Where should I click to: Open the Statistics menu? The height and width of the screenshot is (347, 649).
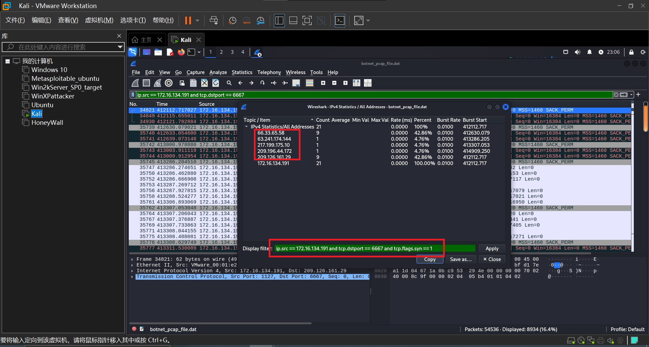(x=242, y=72)
